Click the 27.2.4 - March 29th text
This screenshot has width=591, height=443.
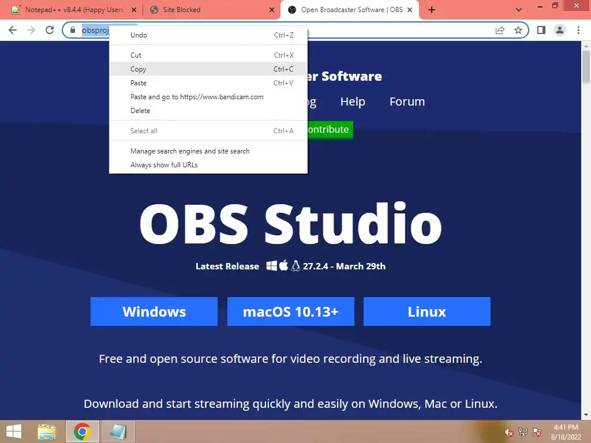(x=344, y=266)
